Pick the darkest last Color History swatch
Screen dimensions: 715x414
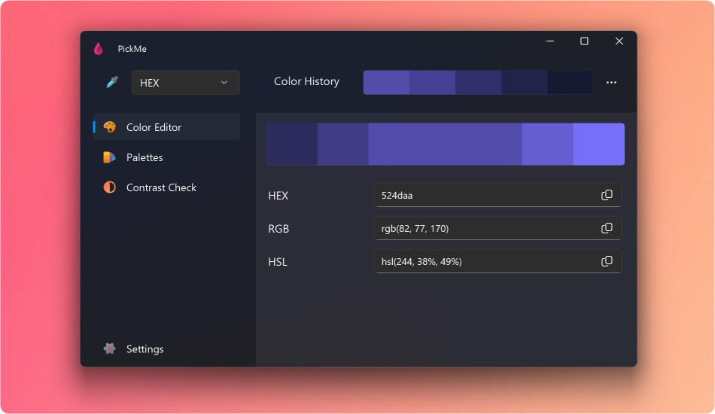(570, 82)
